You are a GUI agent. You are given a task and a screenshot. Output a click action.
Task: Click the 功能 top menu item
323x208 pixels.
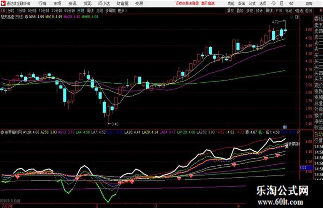(x=231, y=3)
